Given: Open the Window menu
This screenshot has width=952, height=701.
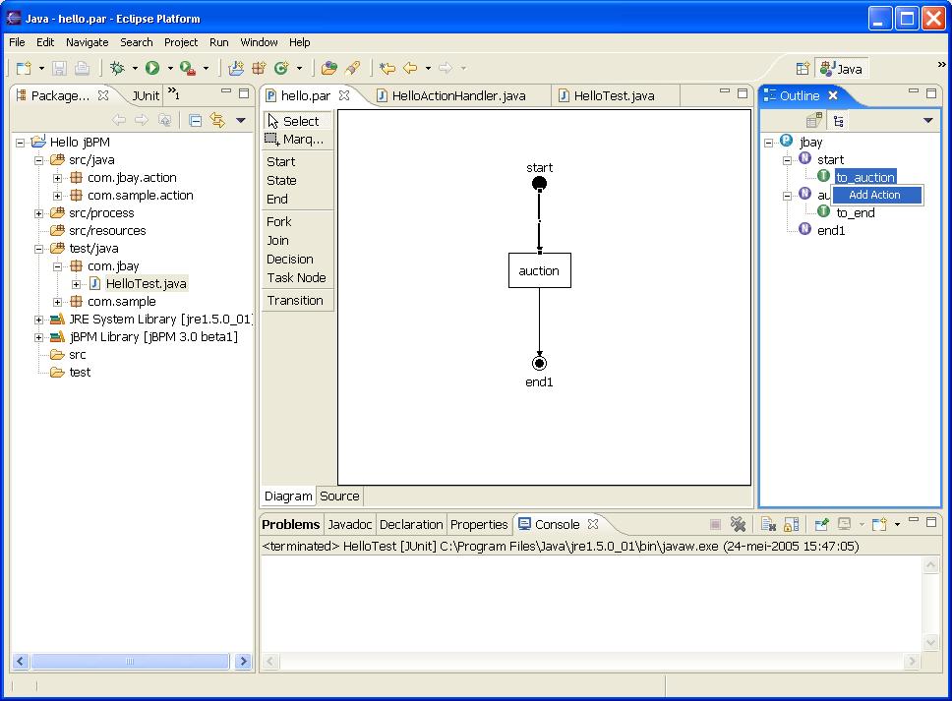Looking at the screenshot, I should [259, 42].
